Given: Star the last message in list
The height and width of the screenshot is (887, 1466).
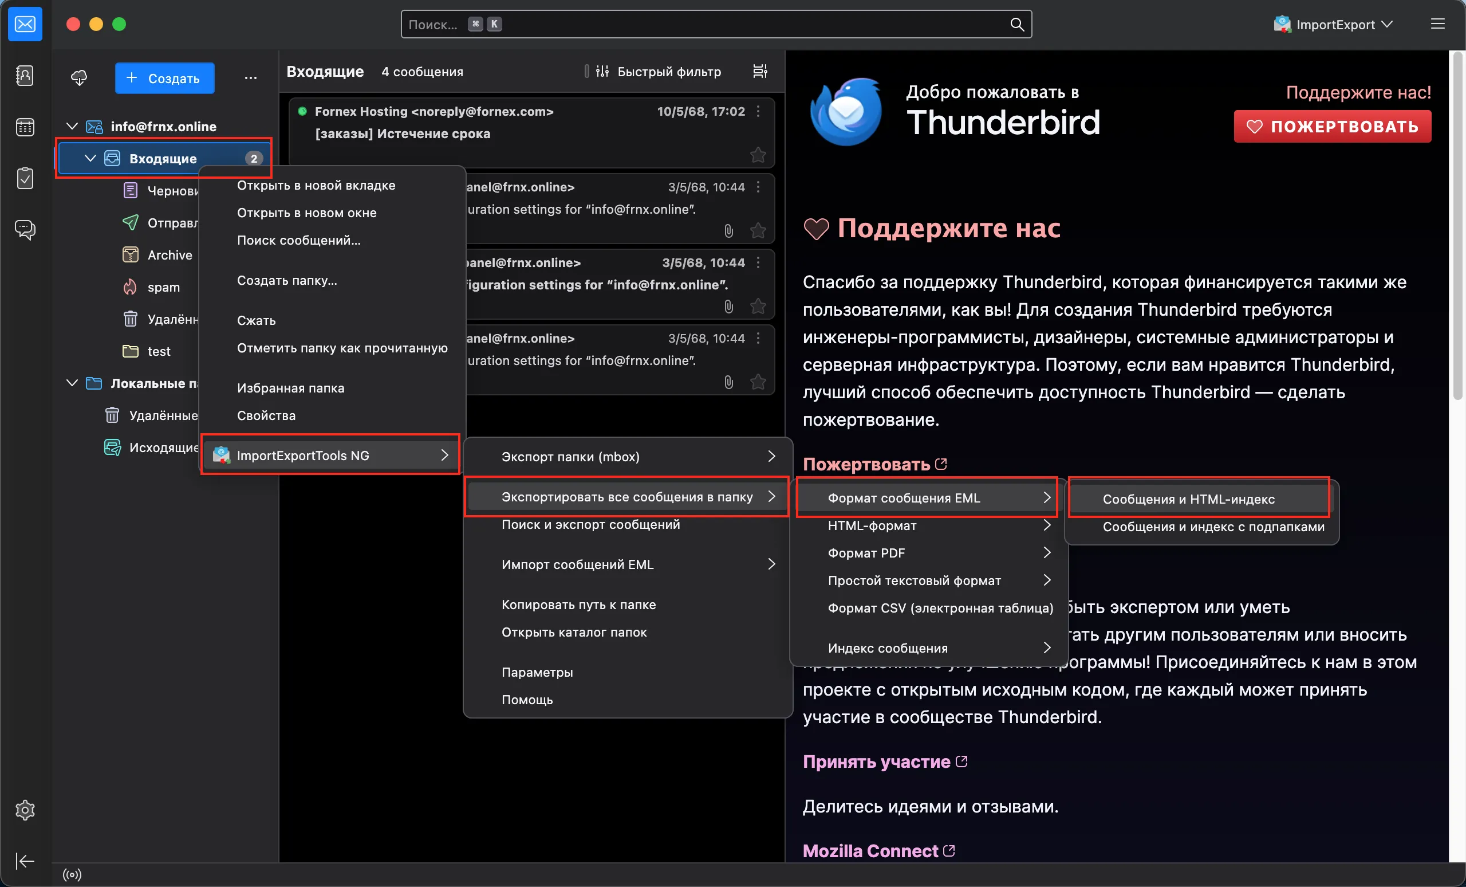Looking at the screenshot, I should pyautogui.click(x=758, y=382).
